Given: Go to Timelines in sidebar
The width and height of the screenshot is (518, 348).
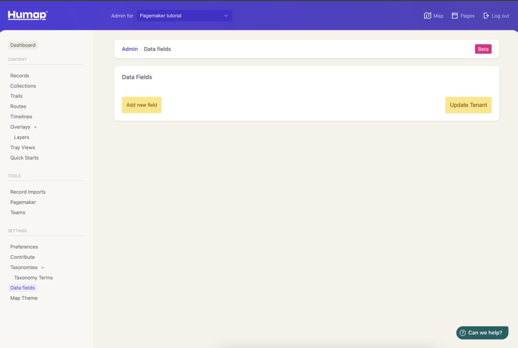Looking at the screenshot, I should [21, 117].
